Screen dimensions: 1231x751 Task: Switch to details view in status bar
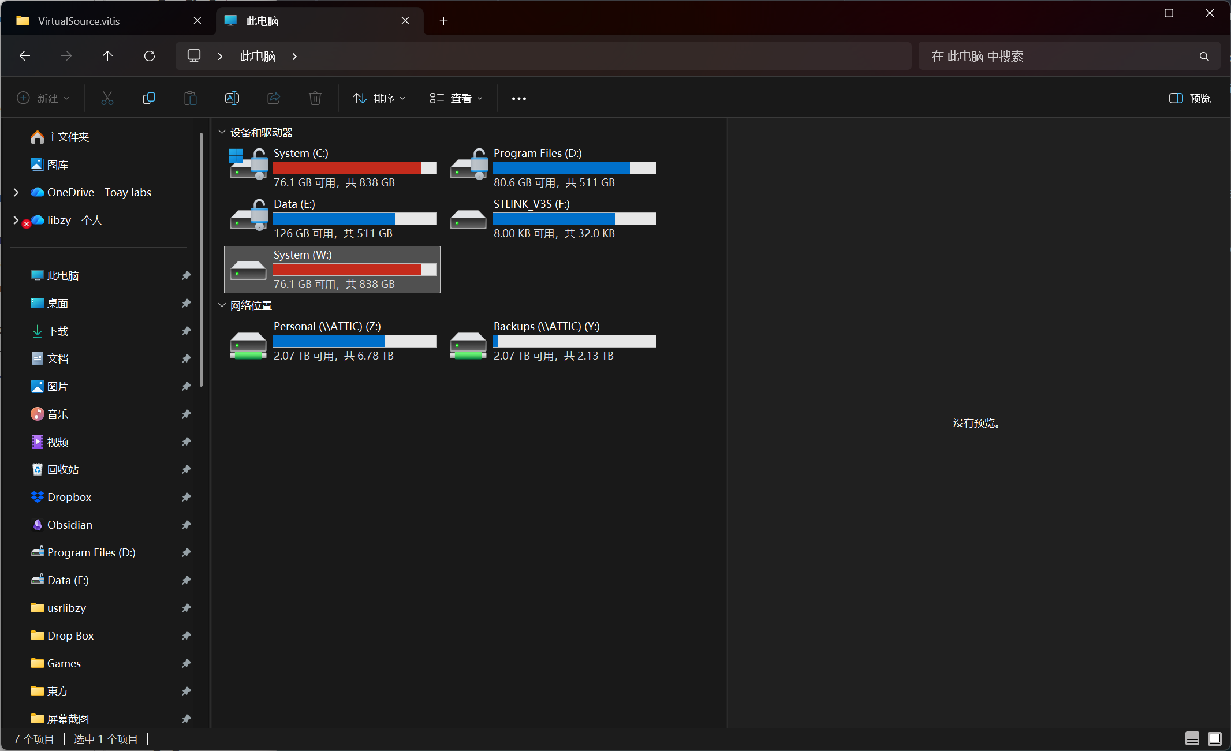click(1192, 739)
